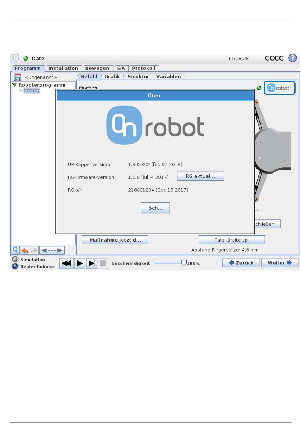The width and height of the screenshot is (301, 443).
Task: Click the partially hidden schließen button
Action: [268, 224]
